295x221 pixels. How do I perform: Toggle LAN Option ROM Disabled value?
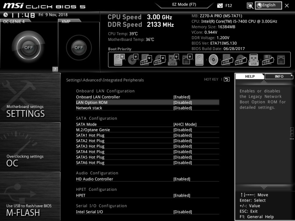click(x=183, y=102)
